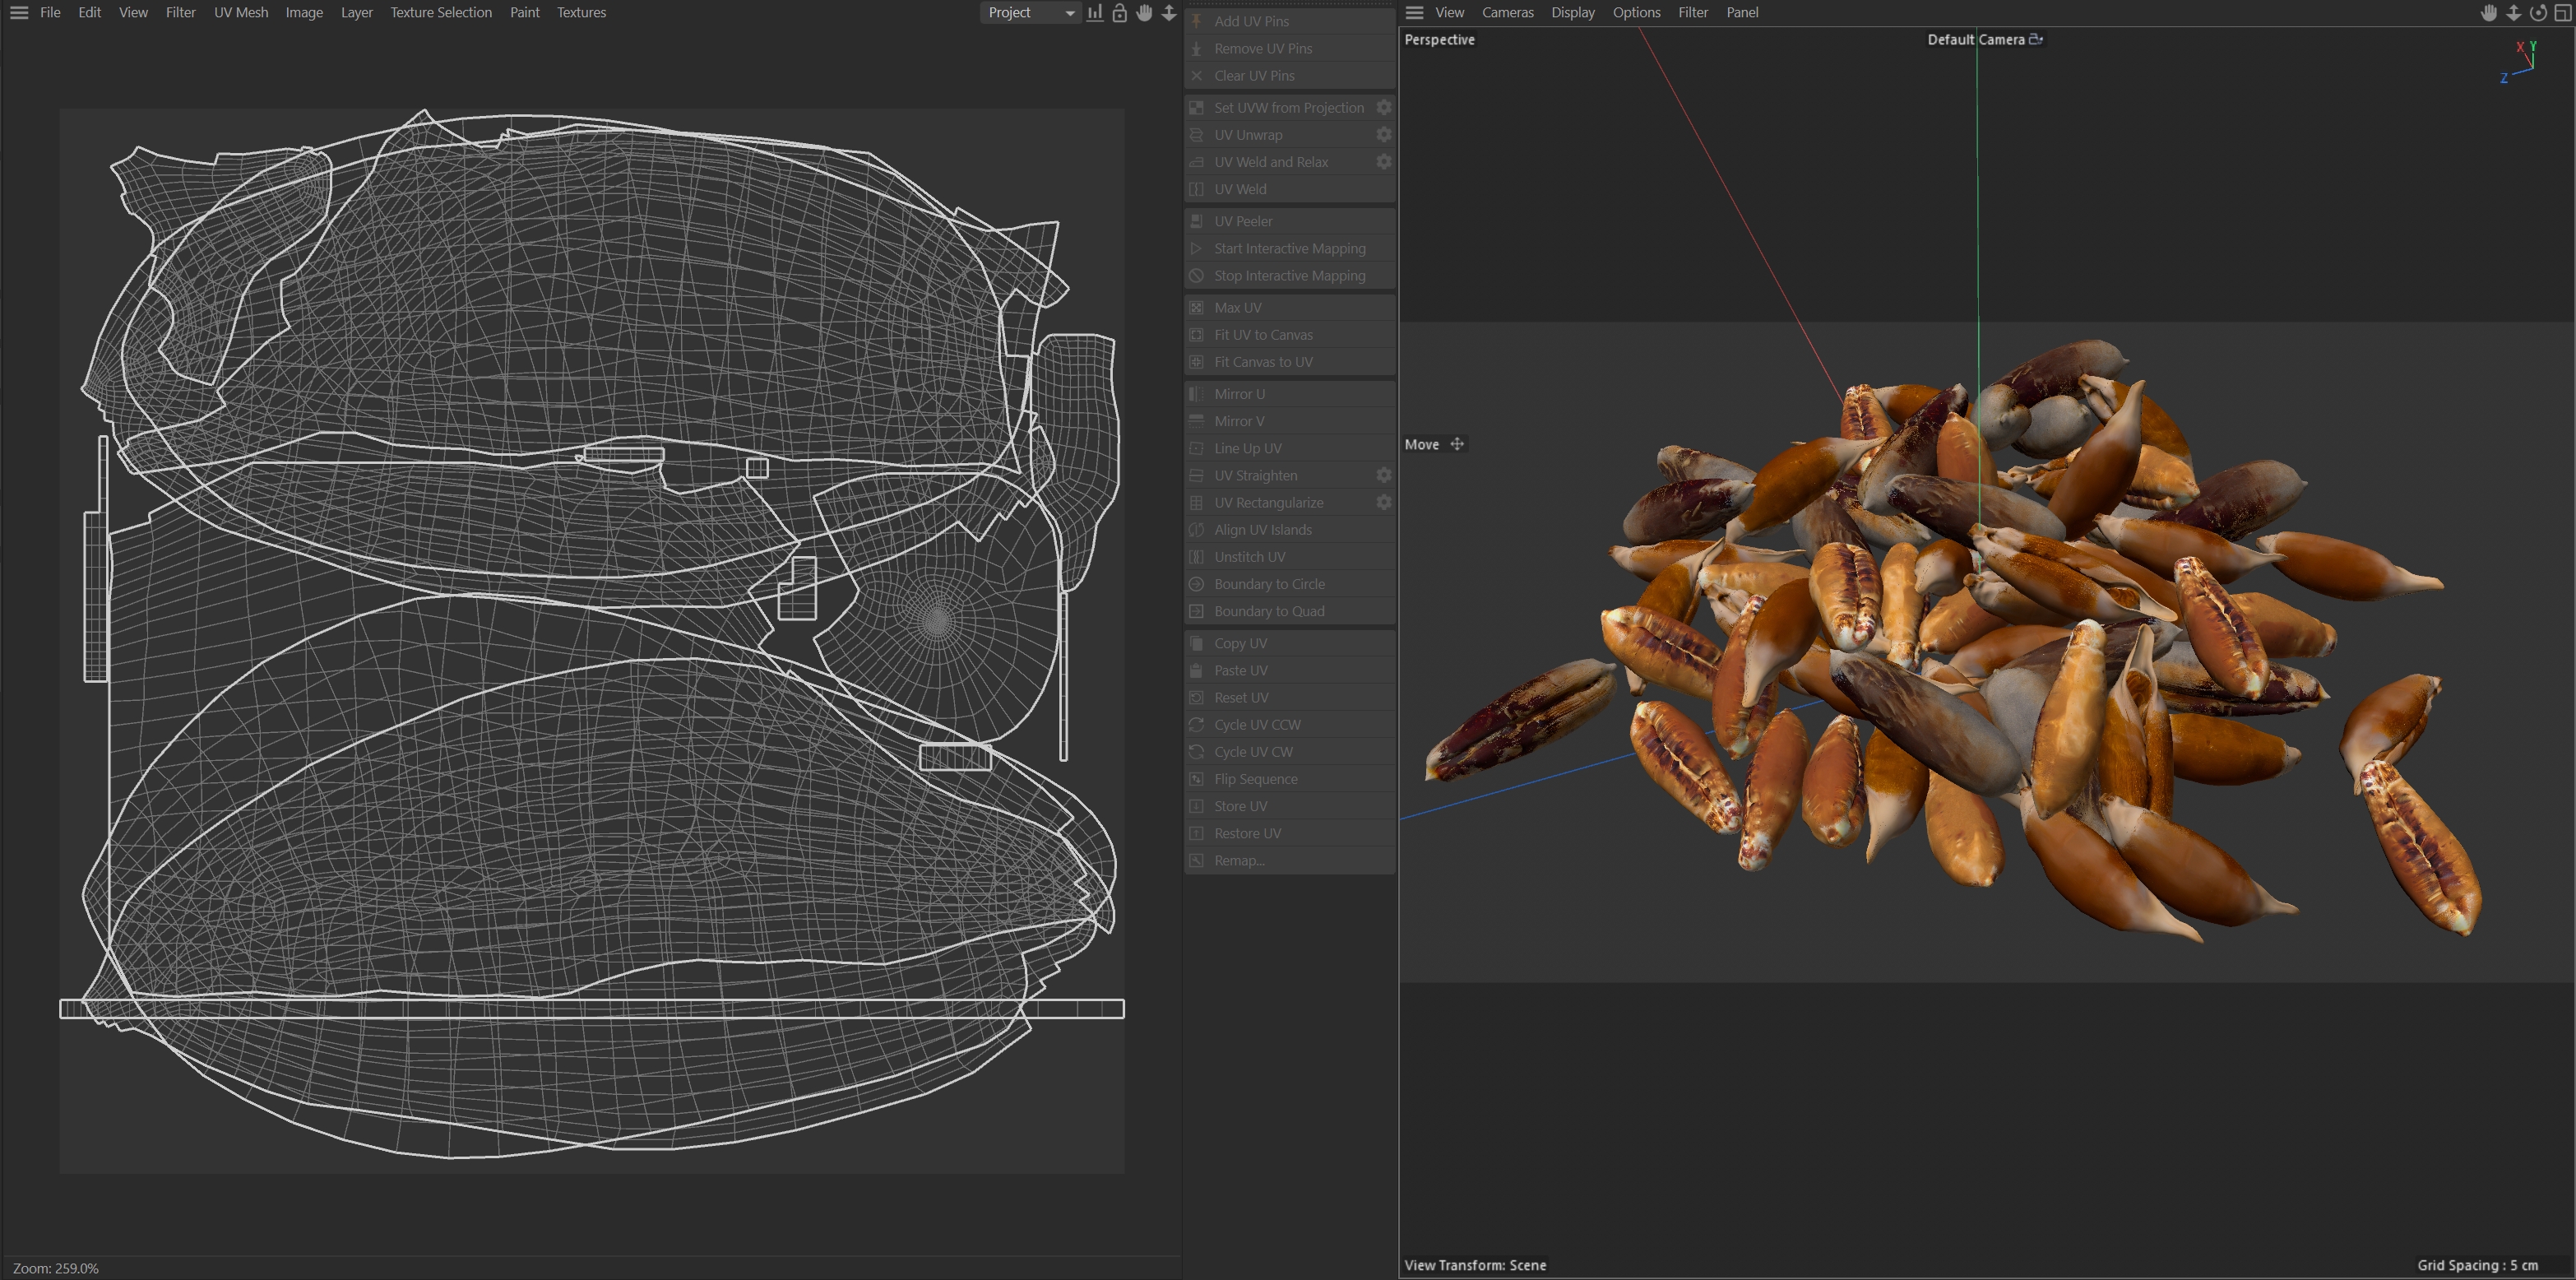Open the viewport hamburger menu
Viewport: 2576px width, 1280px height.
pyautogui.click(x=1414, y=13)
